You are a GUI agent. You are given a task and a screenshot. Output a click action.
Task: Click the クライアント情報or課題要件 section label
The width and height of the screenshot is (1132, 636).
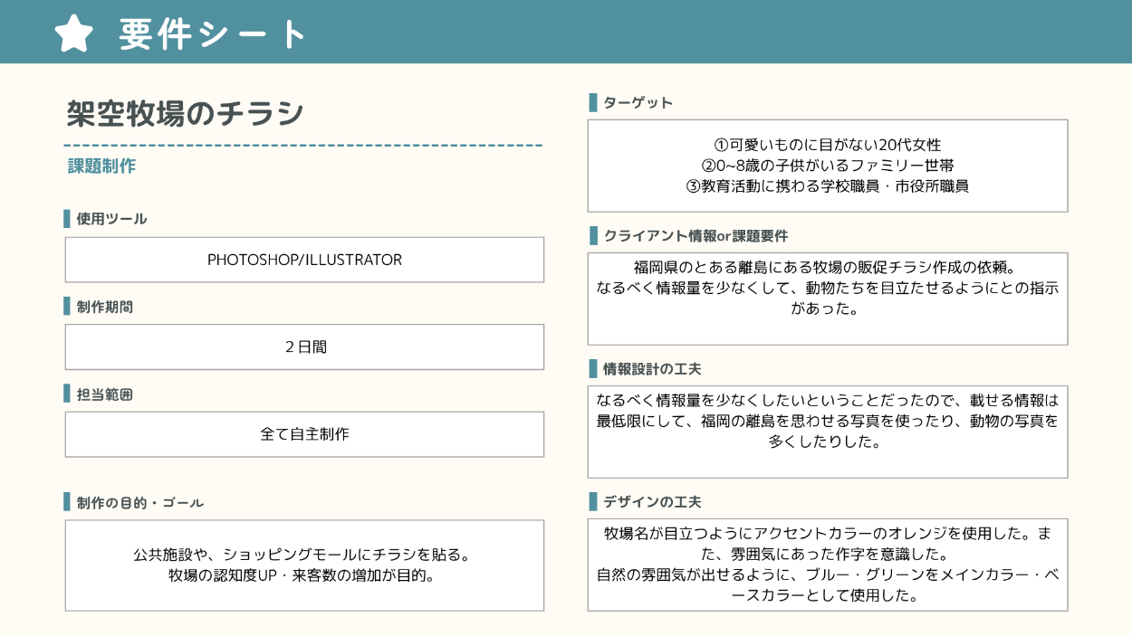click(x=696, y=236)
